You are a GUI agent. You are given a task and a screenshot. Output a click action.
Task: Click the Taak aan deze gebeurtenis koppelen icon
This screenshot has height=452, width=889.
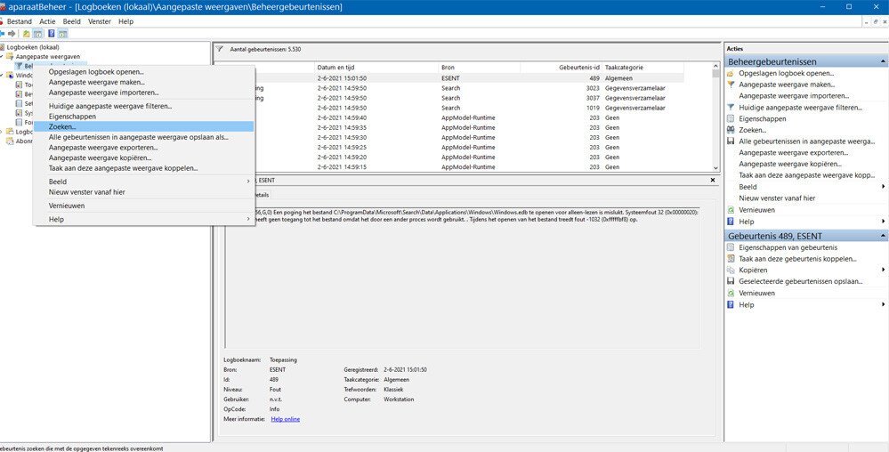pos(731,259)
